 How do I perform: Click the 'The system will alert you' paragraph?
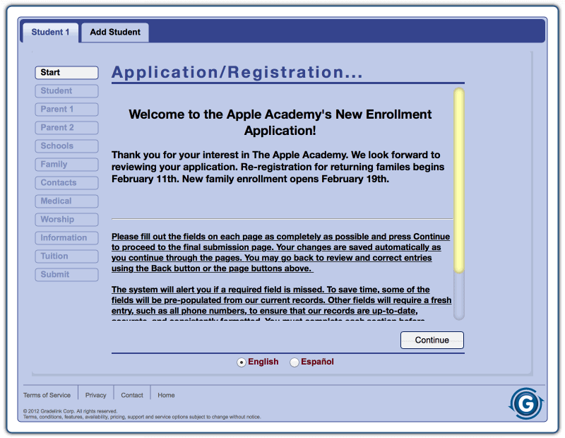click(281, 302)
